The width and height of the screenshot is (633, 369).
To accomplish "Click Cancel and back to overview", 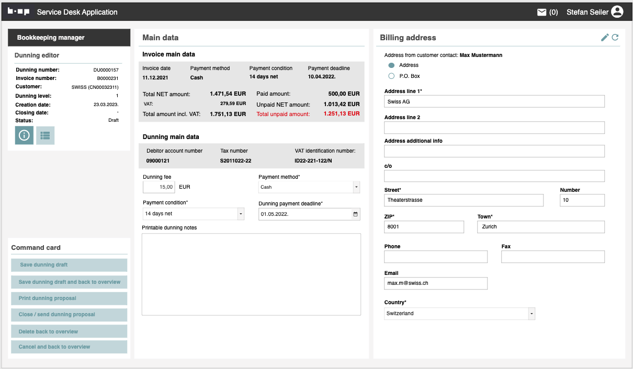I will pos(69,347).
